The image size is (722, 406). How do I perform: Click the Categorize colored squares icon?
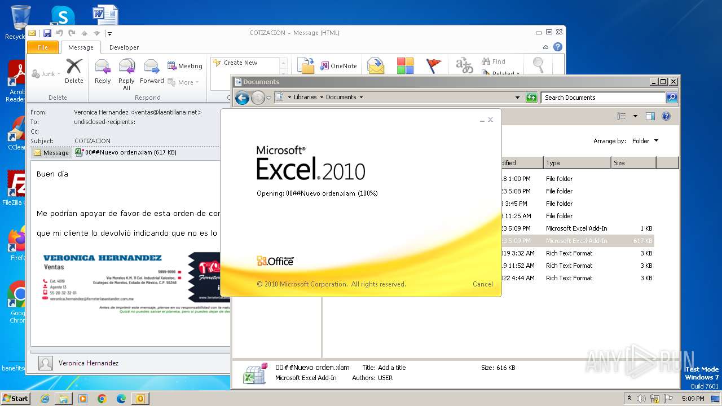[x=405, y=66]
